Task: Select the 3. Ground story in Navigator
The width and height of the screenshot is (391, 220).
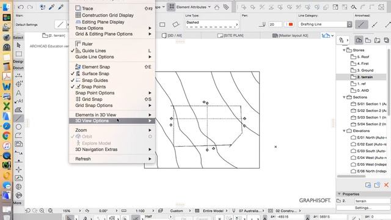Action: [x=365, y=70]
